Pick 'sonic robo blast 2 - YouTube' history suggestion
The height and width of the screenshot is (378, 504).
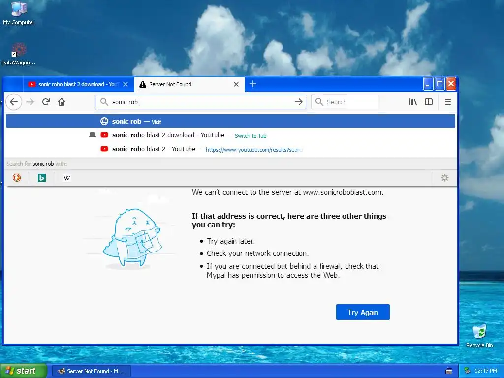(230, 149)
